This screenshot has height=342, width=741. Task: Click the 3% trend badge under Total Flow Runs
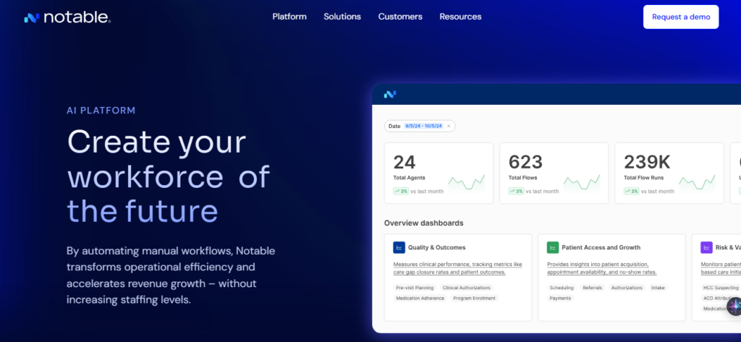point(631,192)
